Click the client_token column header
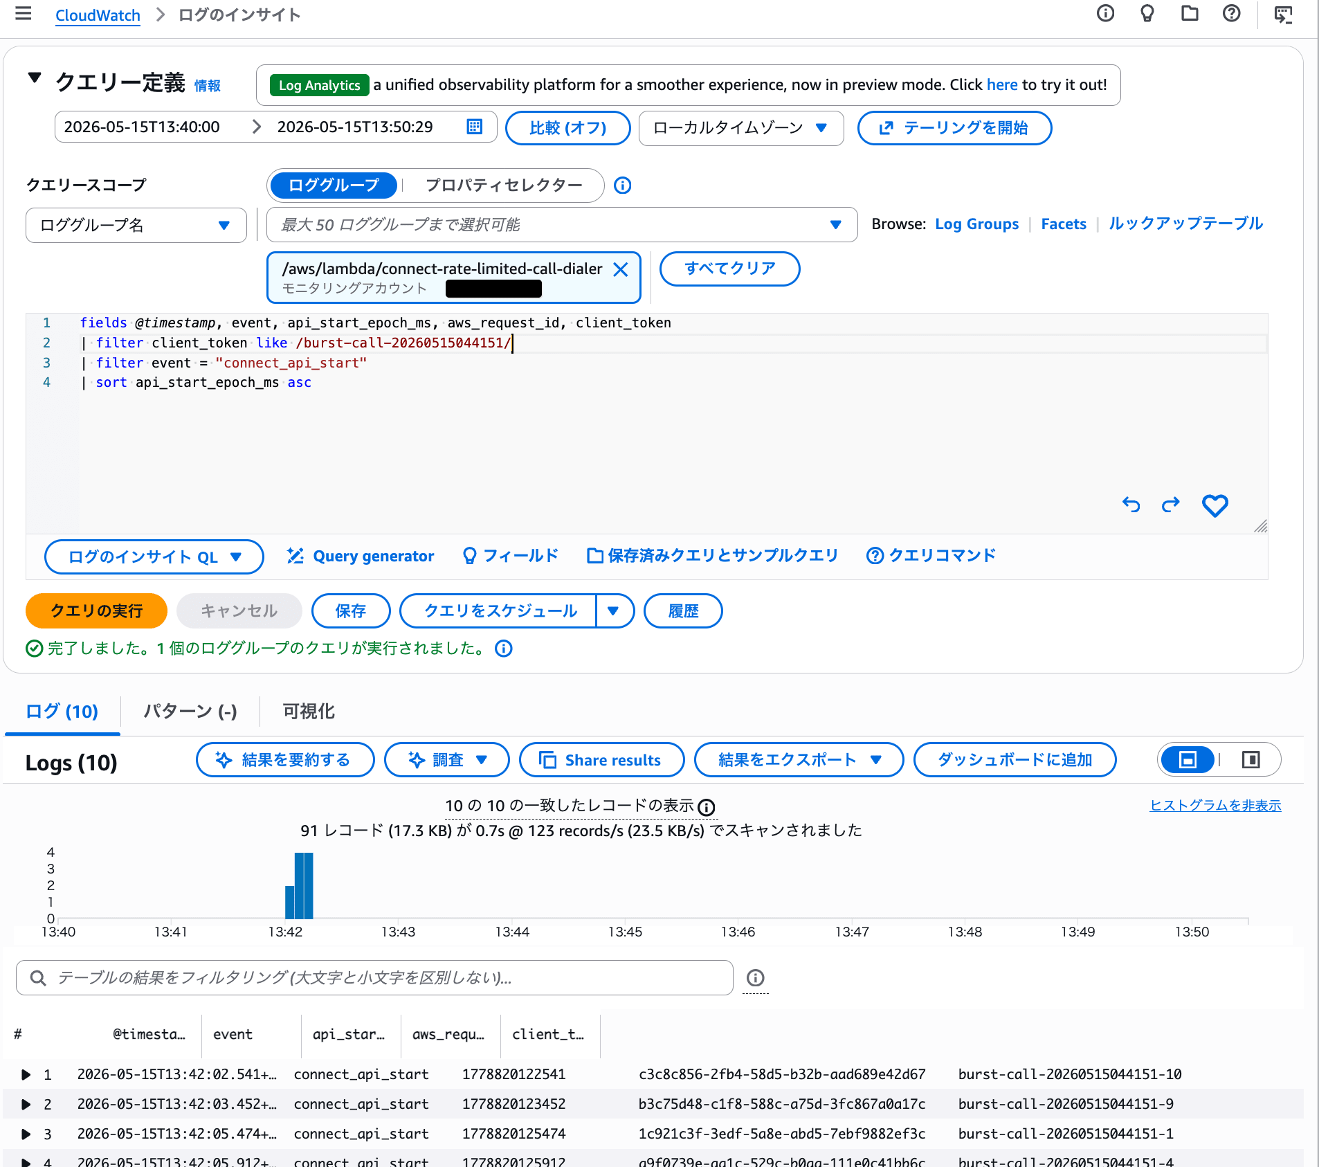Image resolution: width=1319 pixels, height=1167 pixels. pyautogui.click(x=548, y=1035)
